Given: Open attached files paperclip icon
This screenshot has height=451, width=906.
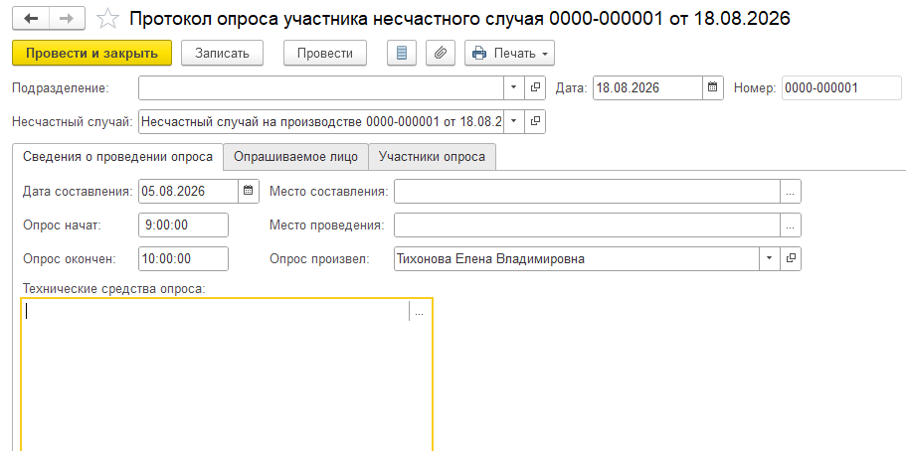Looking at the screenshot, I should point(441,53).
